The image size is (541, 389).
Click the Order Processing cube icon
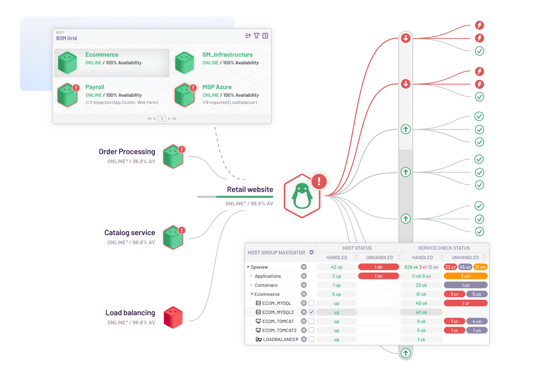point(173,157)
